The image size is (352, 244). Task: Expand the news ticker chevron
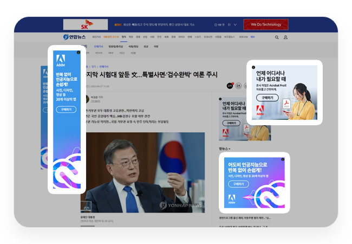[x=235, y=25]
